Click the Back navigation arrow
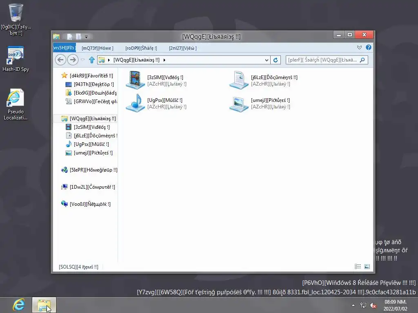418x313 pixels. 60,60
